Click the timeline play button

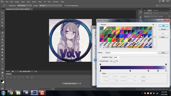click(15, 77)
